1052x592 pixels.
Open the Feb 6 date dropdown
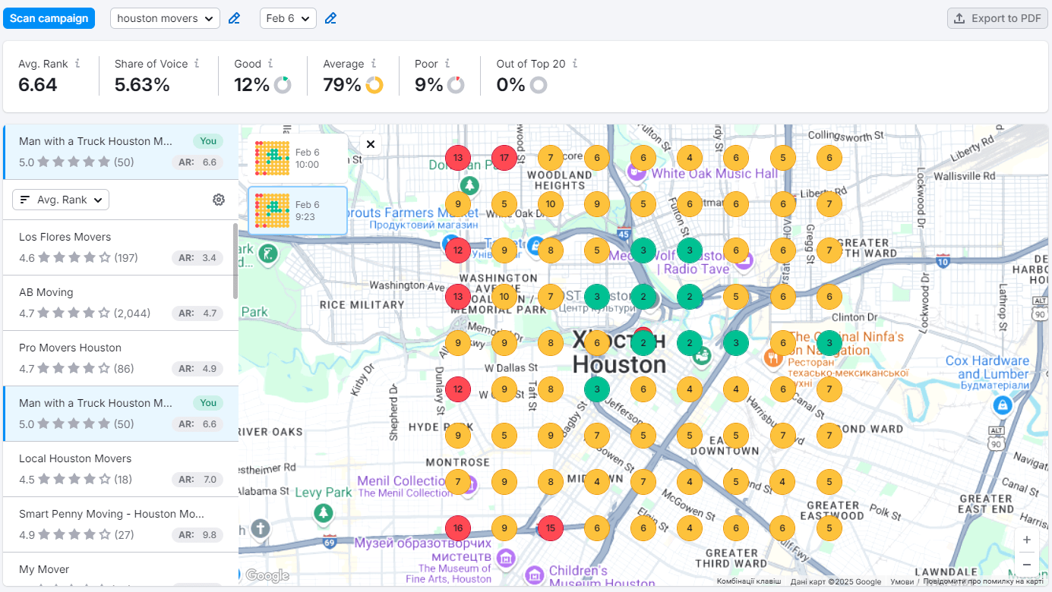(288, 18)
